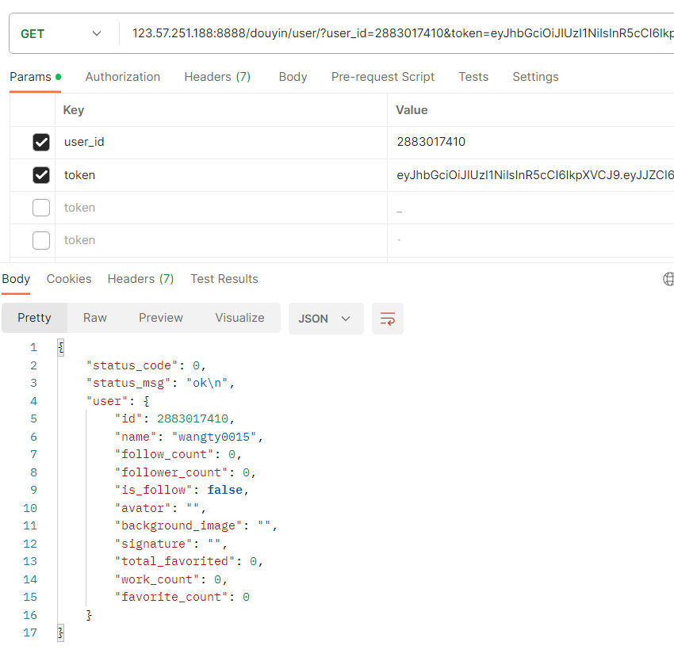This screenshot has height=661, width=674.
Task: Select the 2883017410 value cell
Action: [530, 142]
